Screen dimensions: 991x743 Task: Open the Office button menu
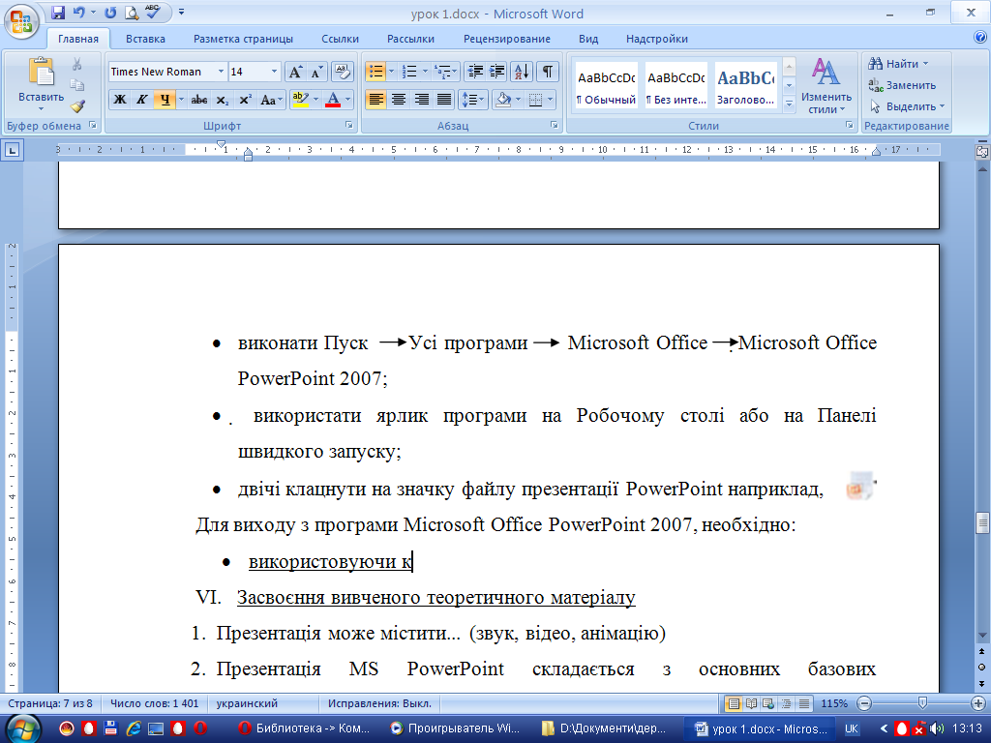tap(21, 21)
